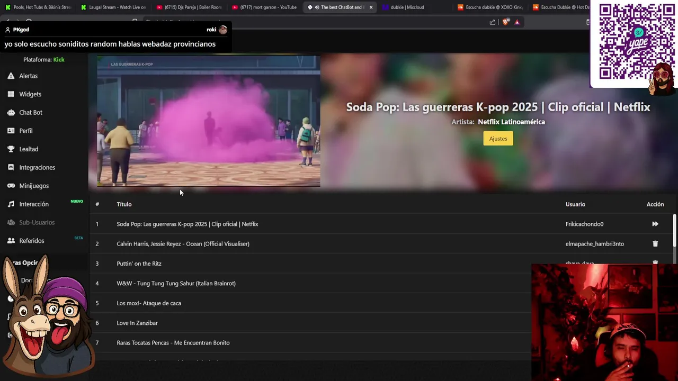Open Perfil profile card icon
The width and height of the screenshot is (678, 381).
pyautogui.click(x=11, y=131)
